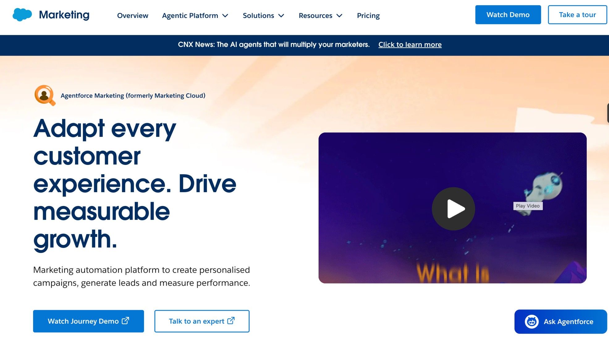The image size is (609, 345).
Task: Click the Watch Journey Demo button
Action: (x=88, y=321)
